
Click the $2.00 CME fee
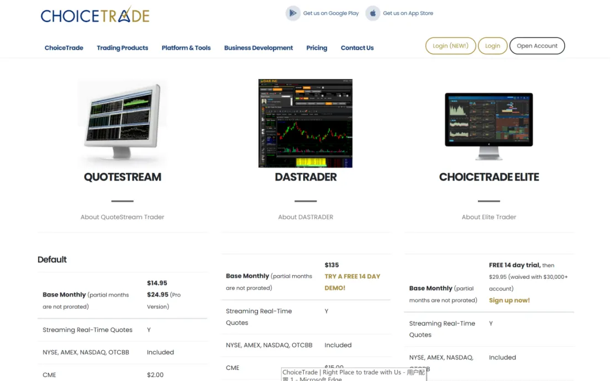tap(155, 375)
